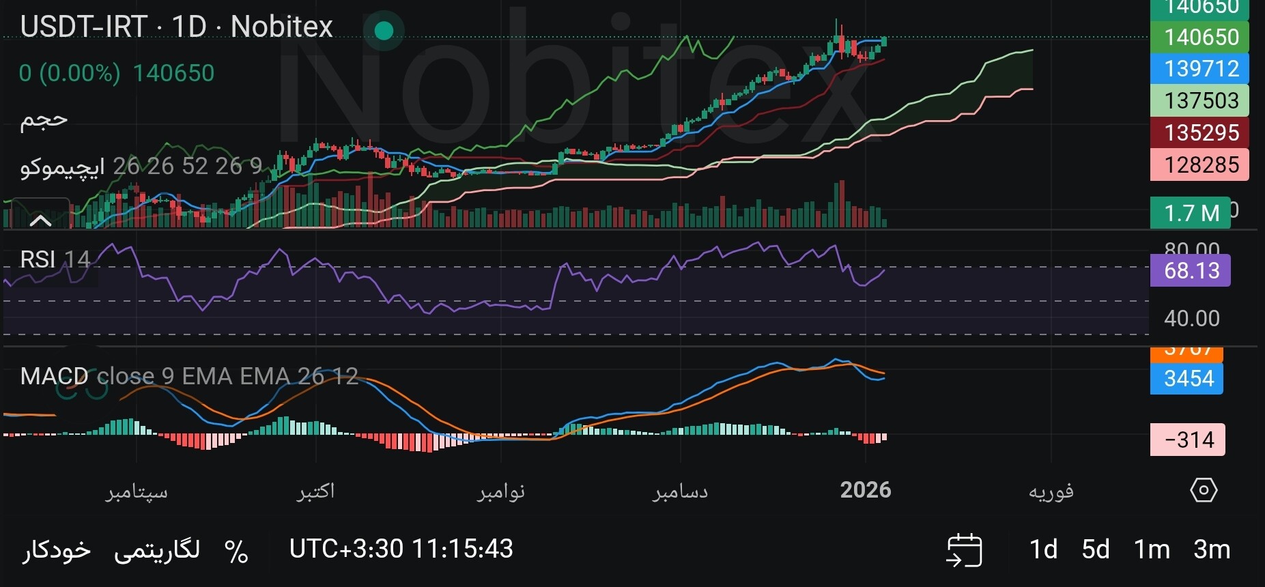Tap the green market status dot
Image resolution: width=1265 pixels, height=587 pixels.
[384, 30]
